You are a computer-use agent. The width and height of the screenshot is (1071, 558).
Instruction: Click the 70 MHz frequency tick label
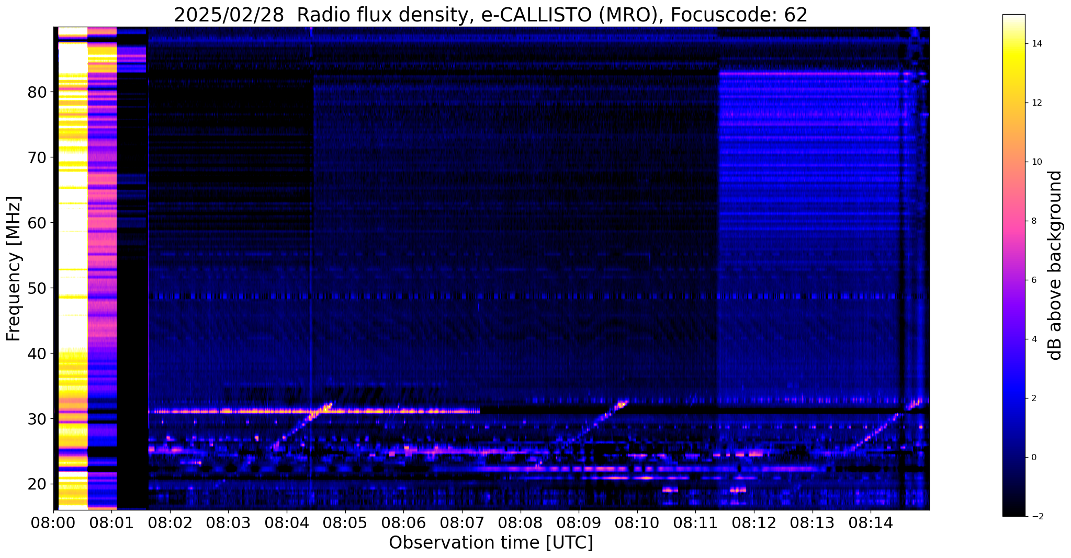[37, 157]
